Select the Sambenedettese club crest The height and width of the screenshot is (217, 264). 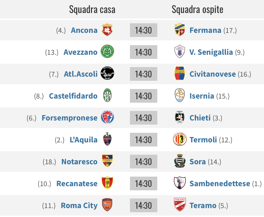[x=180, y=183]
